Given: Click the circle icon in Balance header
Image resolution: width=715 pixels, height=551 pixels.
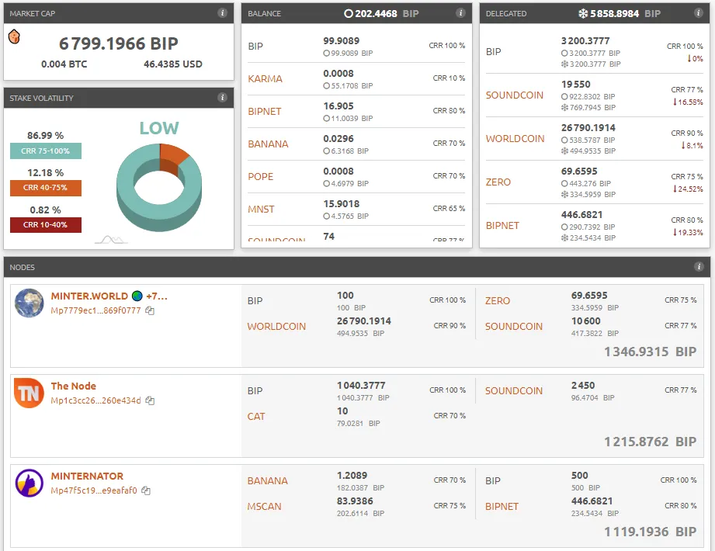Looking at the screenshot, I should (349, 14).
